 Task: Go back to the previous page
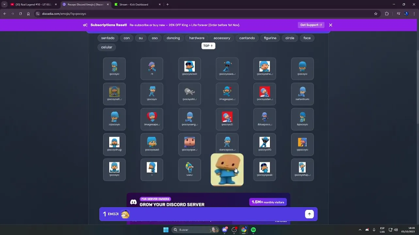click(5, 14)
